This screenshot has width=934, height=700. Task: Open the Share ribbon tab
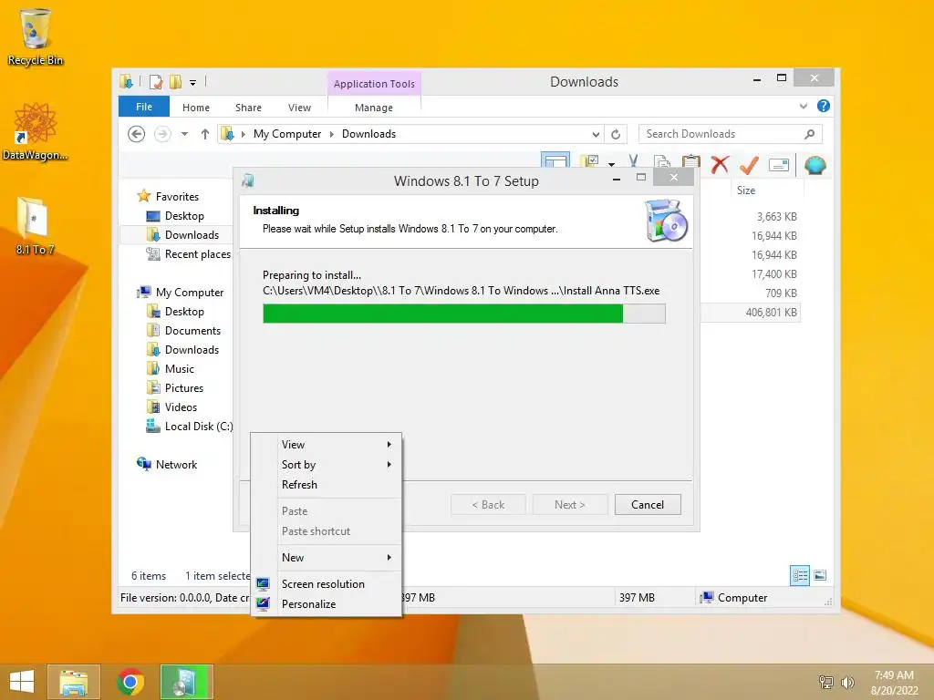point(248,108)
